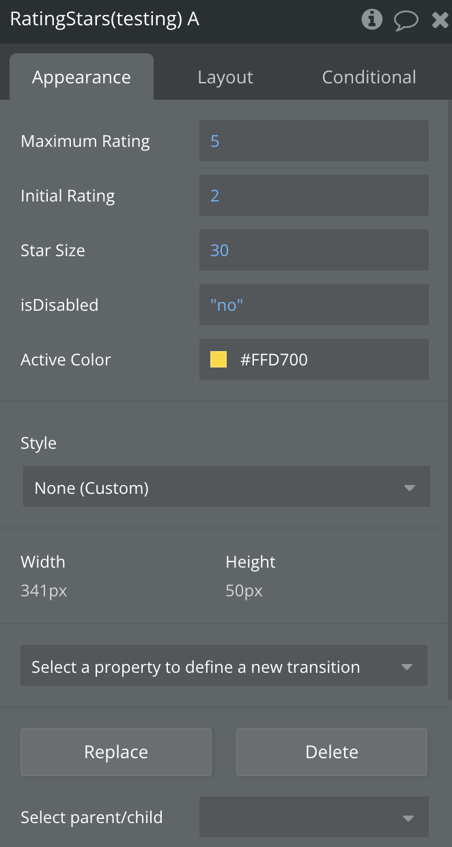The height and width of the screenshot is (847, 452).
Task: Click the Style dropdown arrow
Action: click(409, 488)
